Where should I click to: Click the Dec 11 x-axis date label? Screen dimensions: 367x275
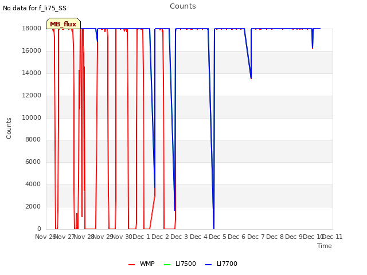333,237
